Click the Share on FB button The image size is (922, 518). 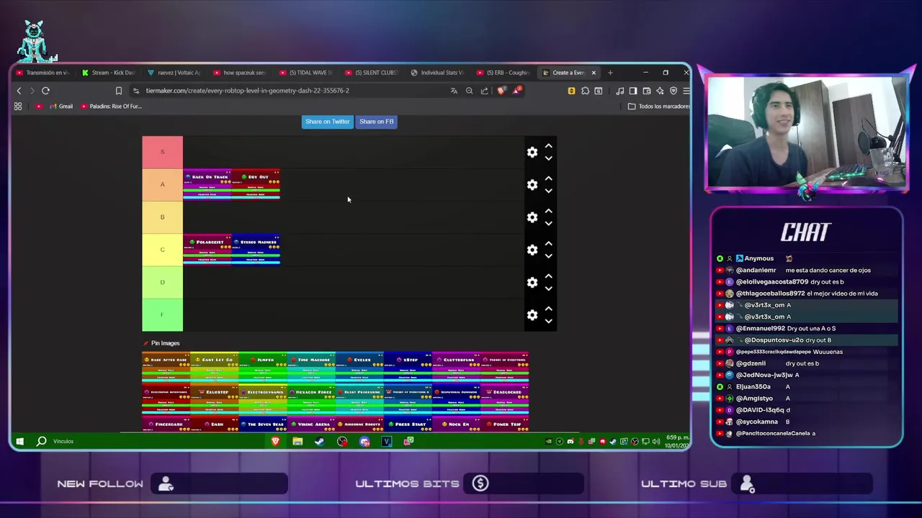coord(376,122)
